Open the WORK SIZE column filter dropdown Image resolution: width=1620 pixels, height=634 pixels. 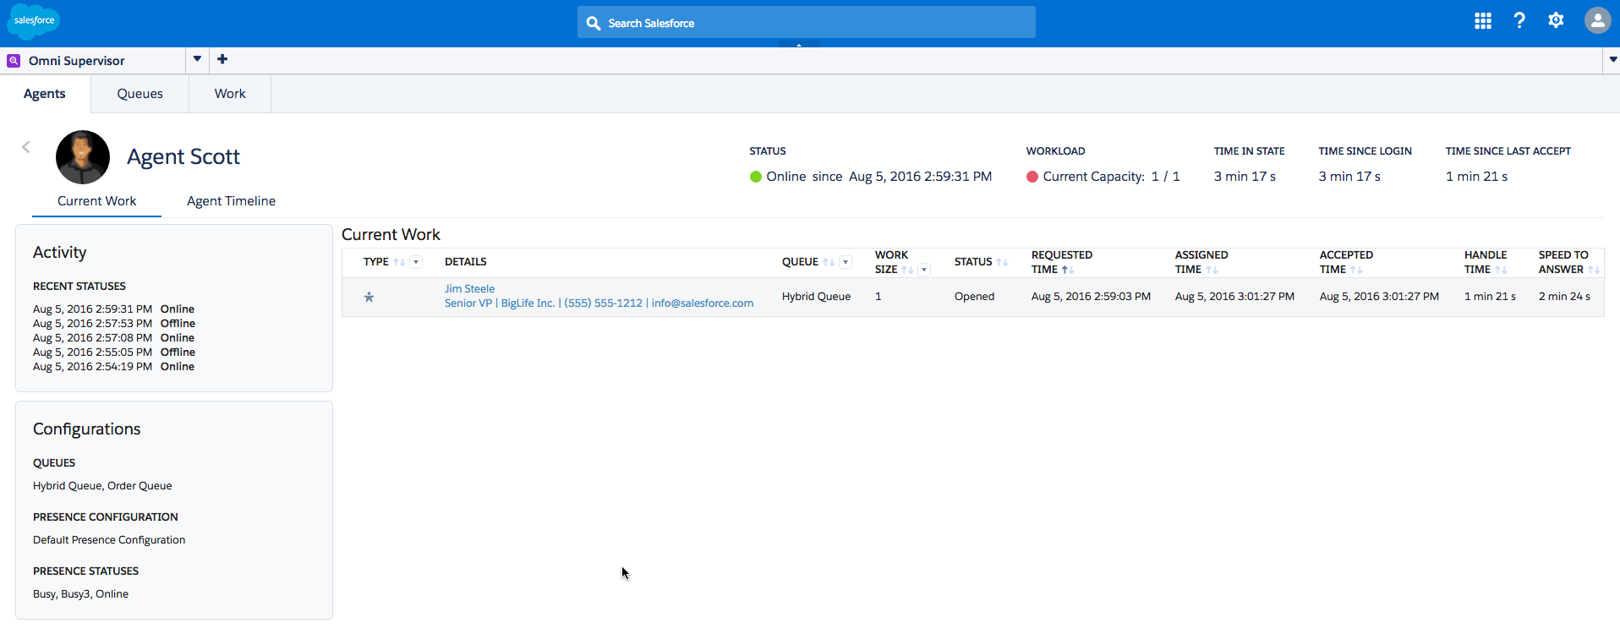pos(924,270)
